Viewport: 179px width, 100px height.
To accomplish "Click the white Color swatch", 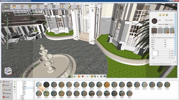I will (155, 53).
